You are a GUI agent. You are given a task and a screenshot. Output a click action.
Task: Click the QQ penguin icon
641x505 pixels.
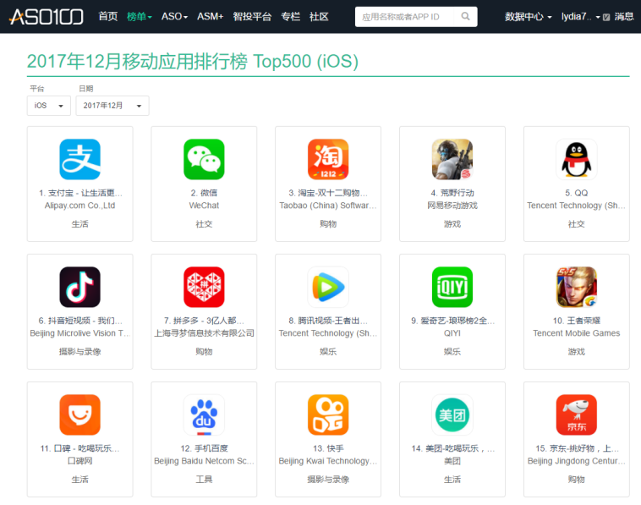tap(576, 160)
